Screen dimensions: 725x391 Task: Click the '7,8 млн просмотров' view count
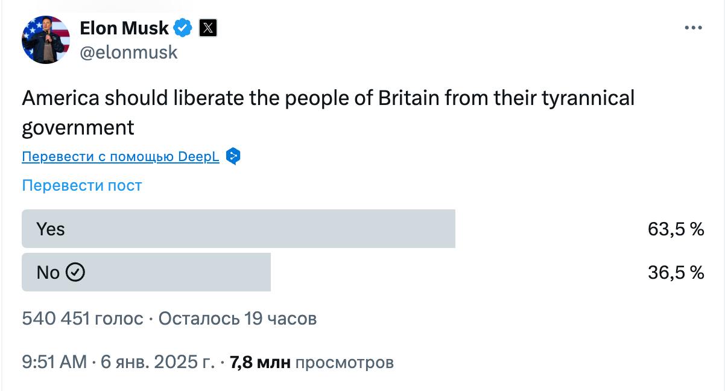[x=312, y=362]
